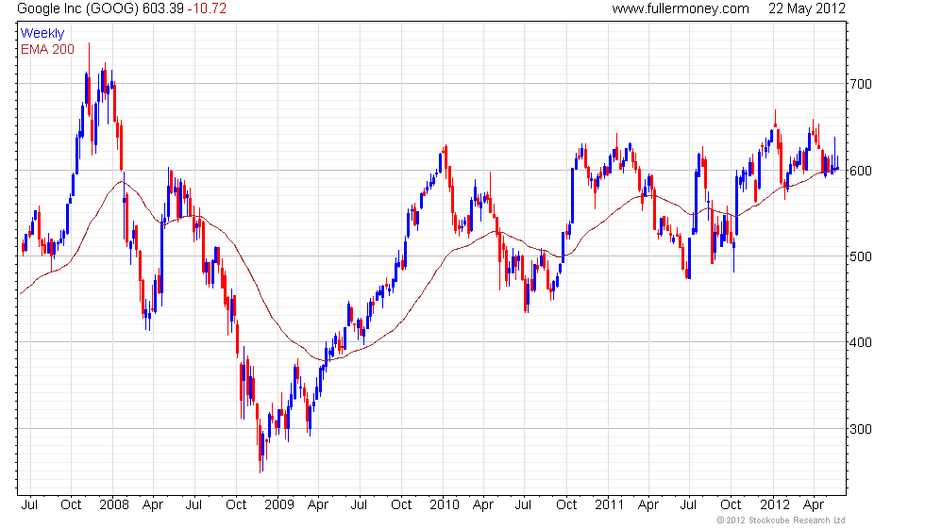The width and height of the screenshot is (925, 528).
Task: Click the 2008 year axis label
Action: pos(114,505)
